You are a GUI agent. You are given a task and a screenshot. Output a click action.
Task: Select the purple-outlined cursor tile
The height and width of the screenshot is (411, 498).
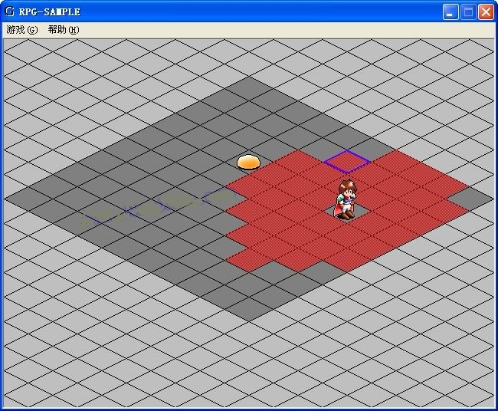[347, 162]
